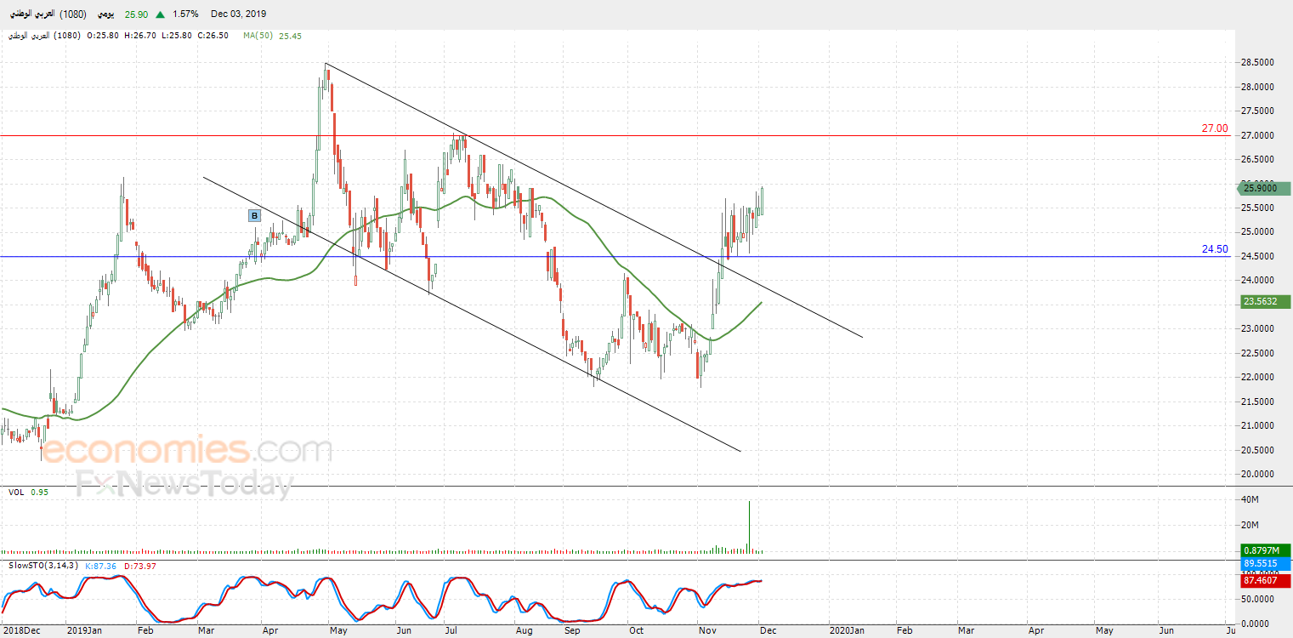This screenshot has height=638, width=1293.
Task: Click the 25.45 moving average value
Action: point(290,36)
